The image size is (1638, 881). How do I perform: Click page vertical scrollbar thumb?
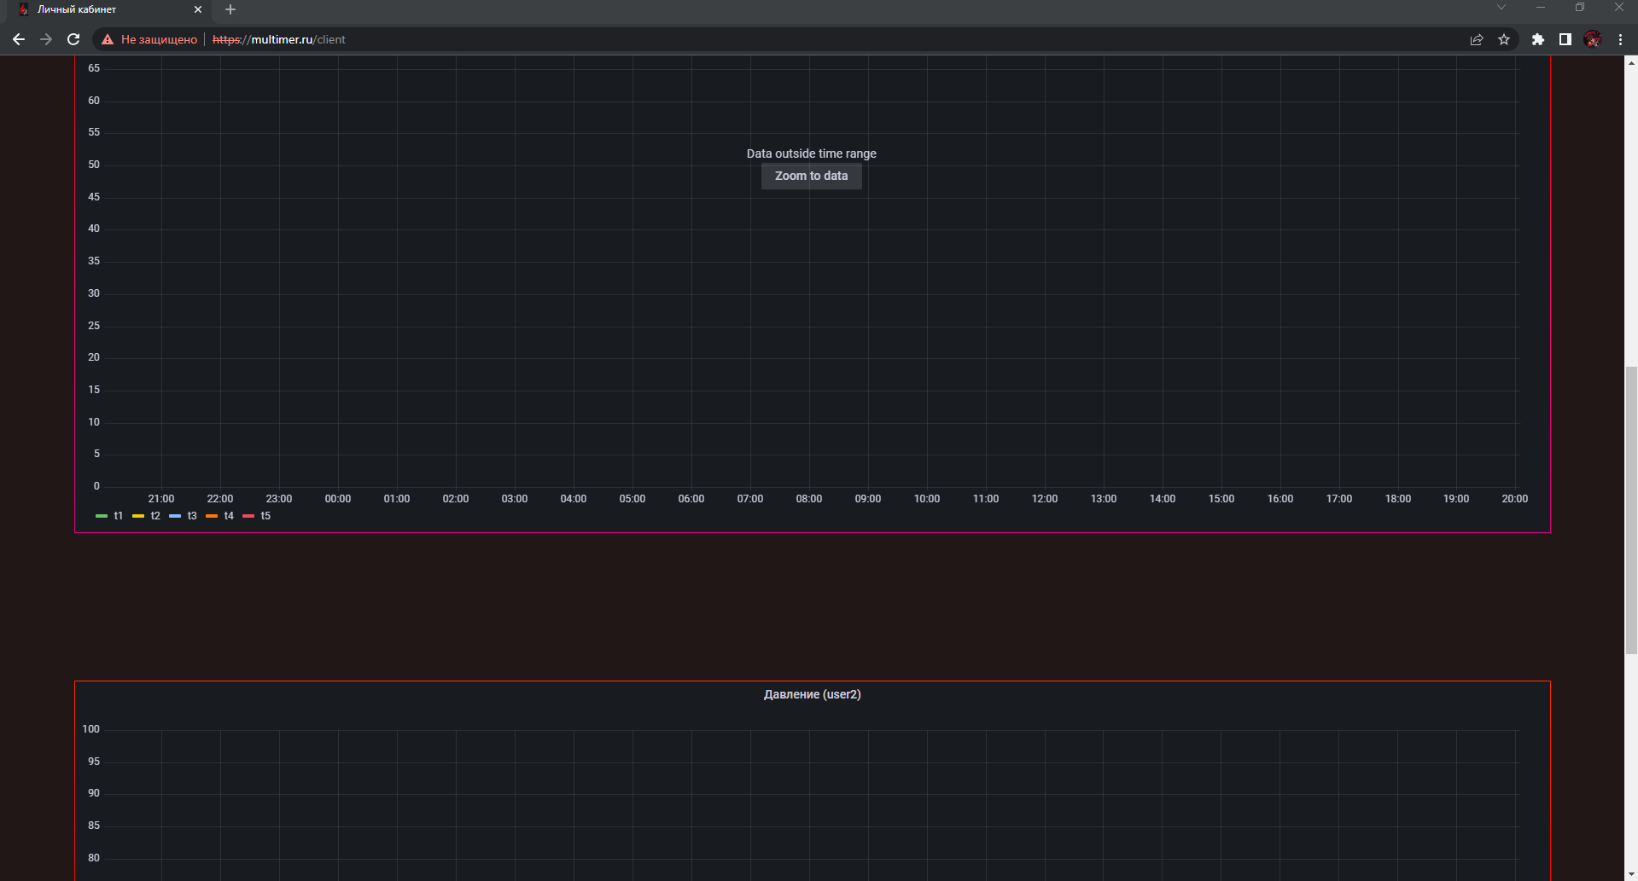[x=1631, y=510]
